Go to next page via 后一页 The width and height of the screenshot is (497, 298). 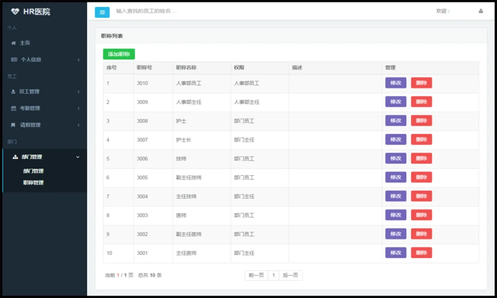click(290, 275)
